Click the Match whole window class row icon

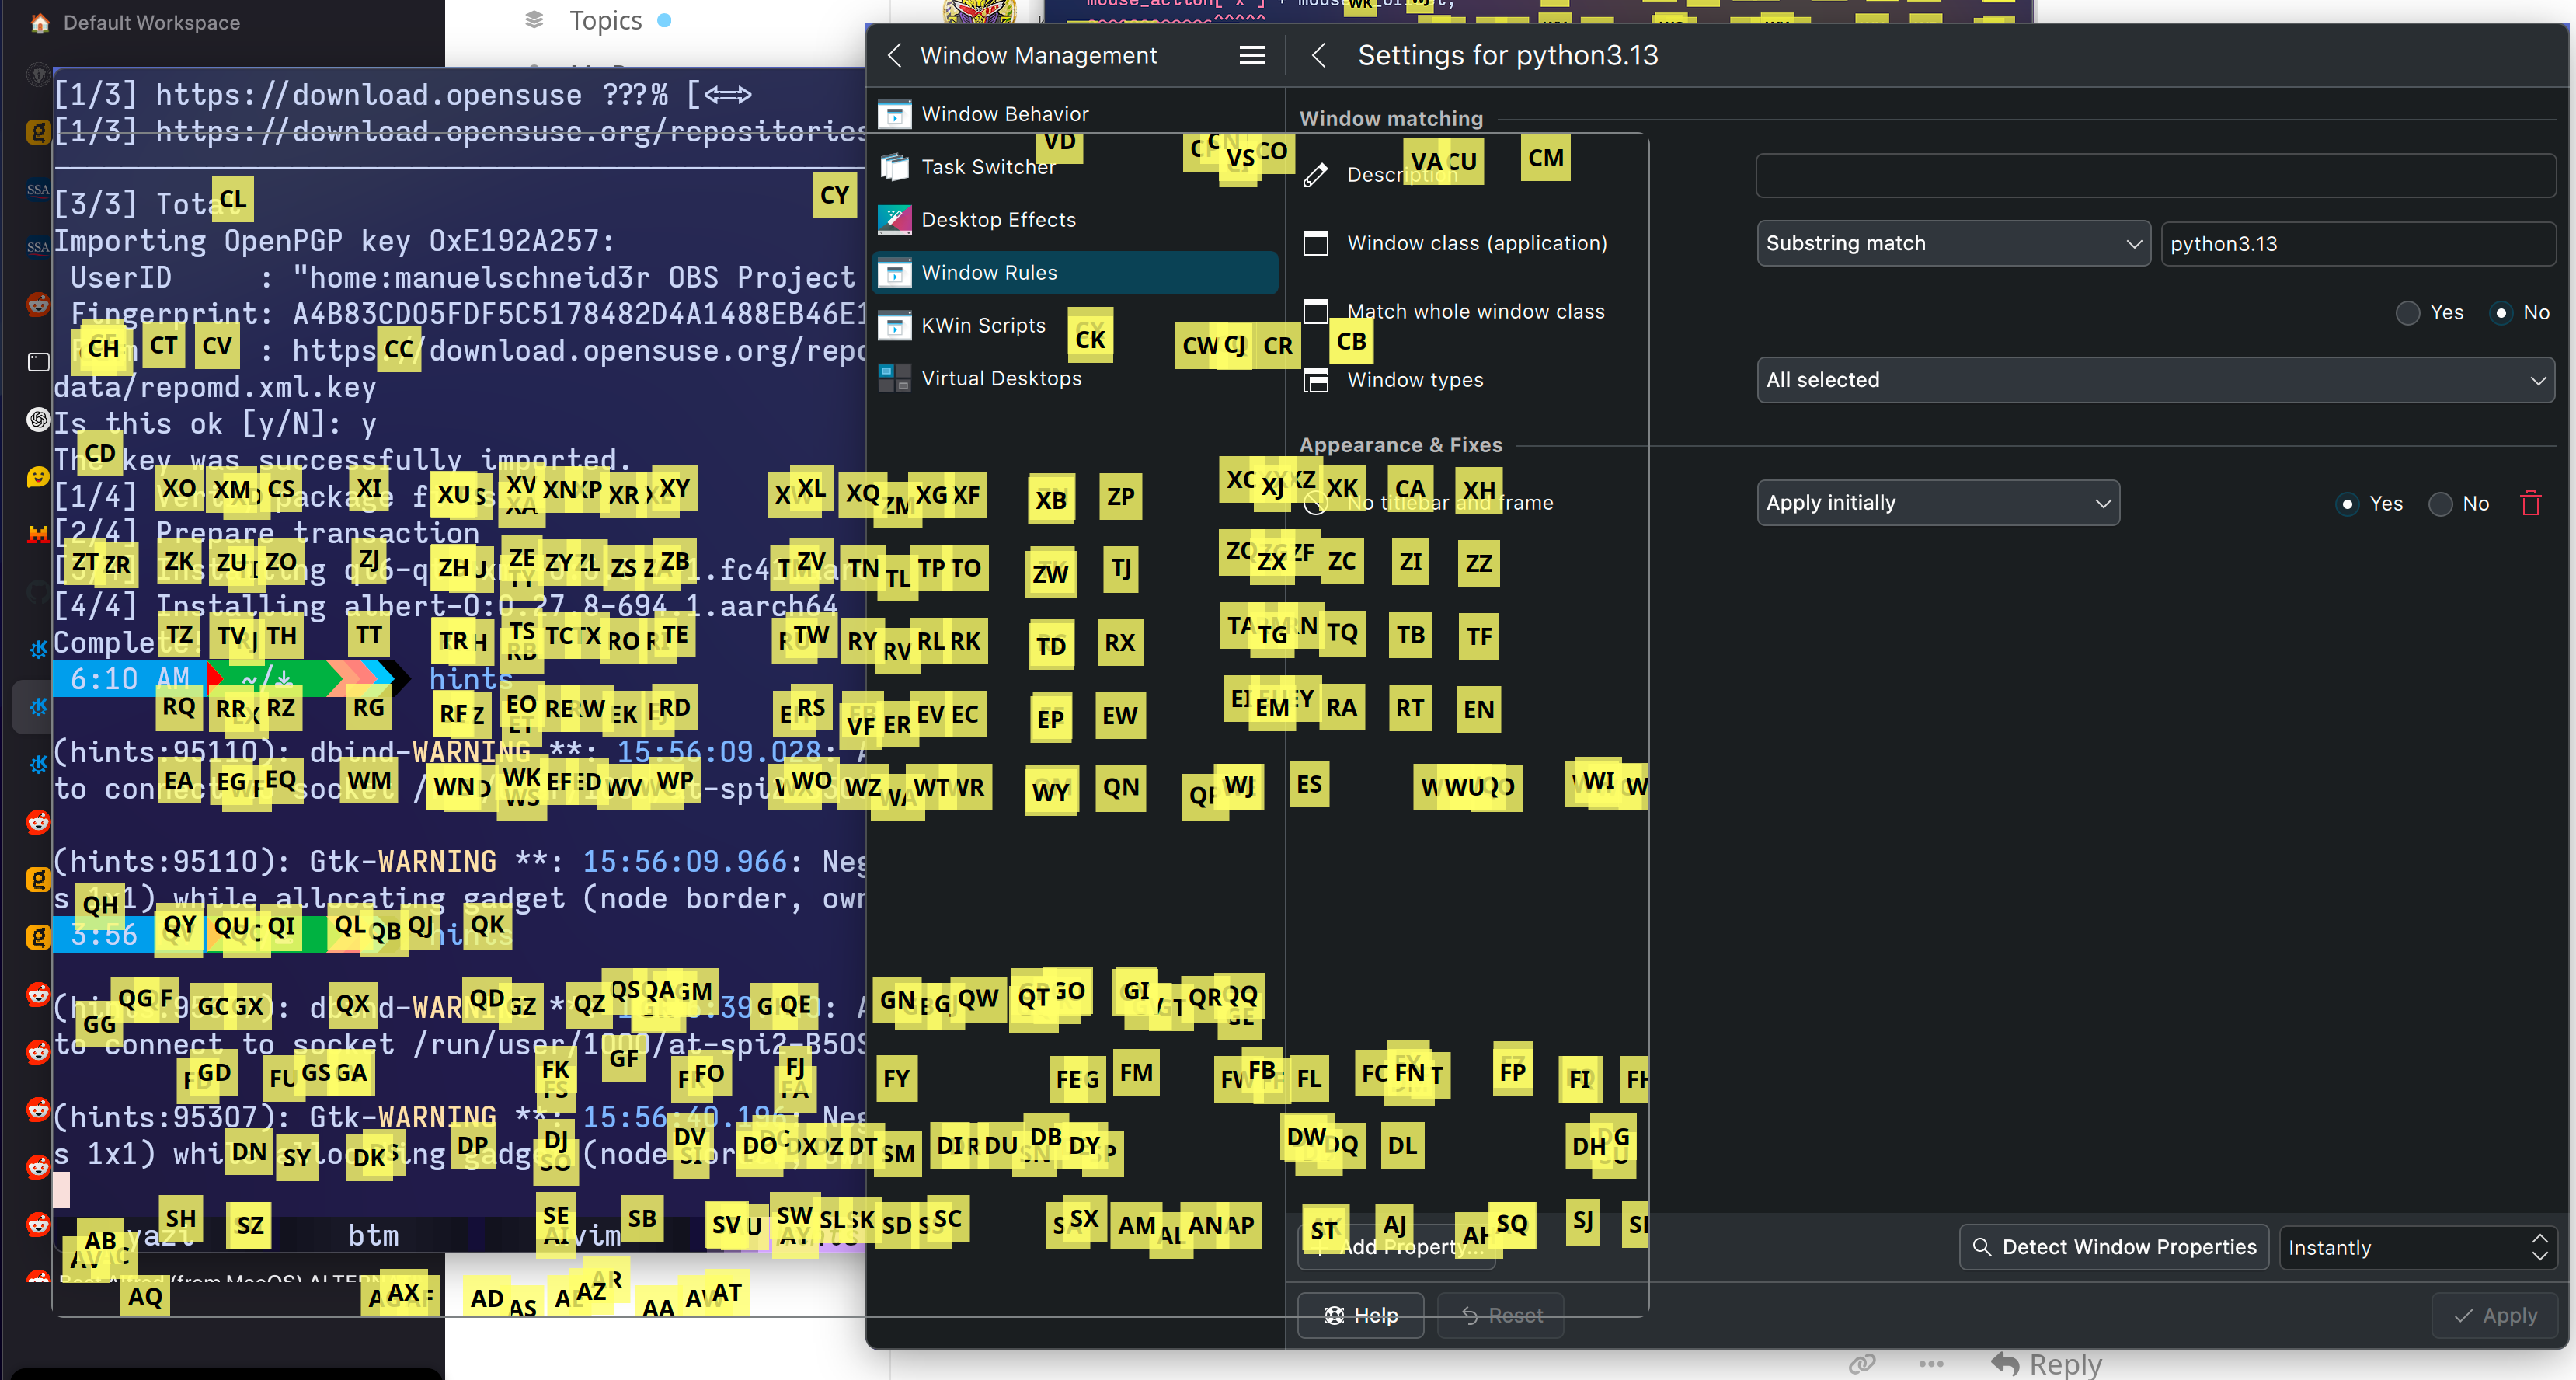point(1316,312)
